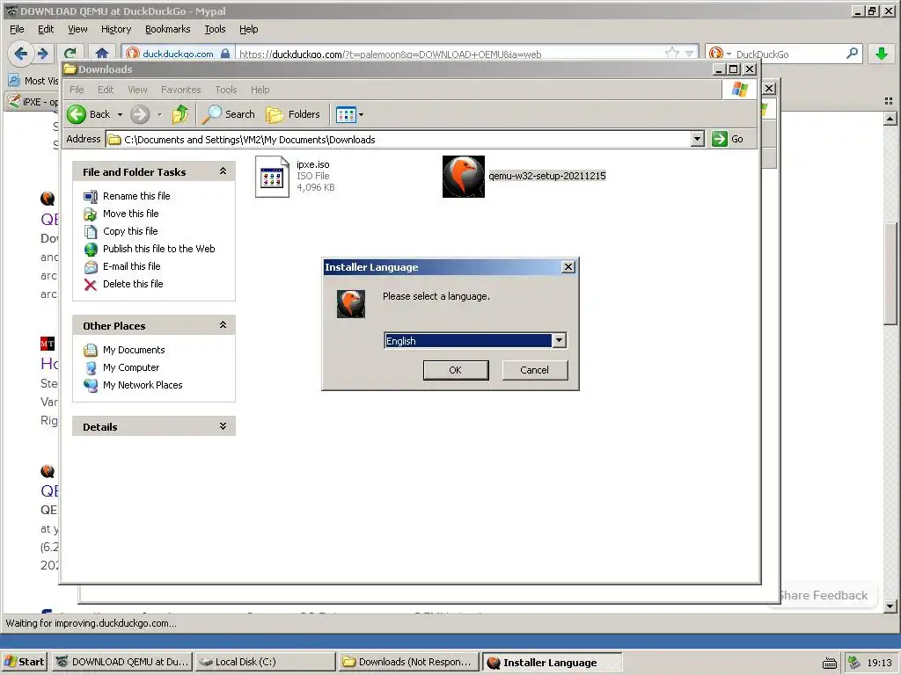This screenshot has height=675, width=901.
Task: Click the Home icon in Mypal
Action: click(x=102, y=54)
